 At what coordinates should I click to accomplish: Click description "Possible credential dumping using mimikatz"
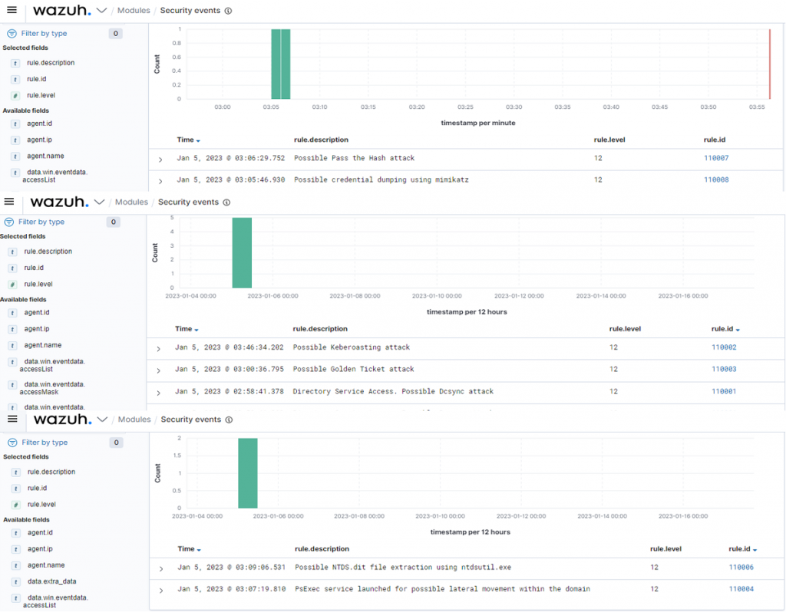tap(381, 179)
